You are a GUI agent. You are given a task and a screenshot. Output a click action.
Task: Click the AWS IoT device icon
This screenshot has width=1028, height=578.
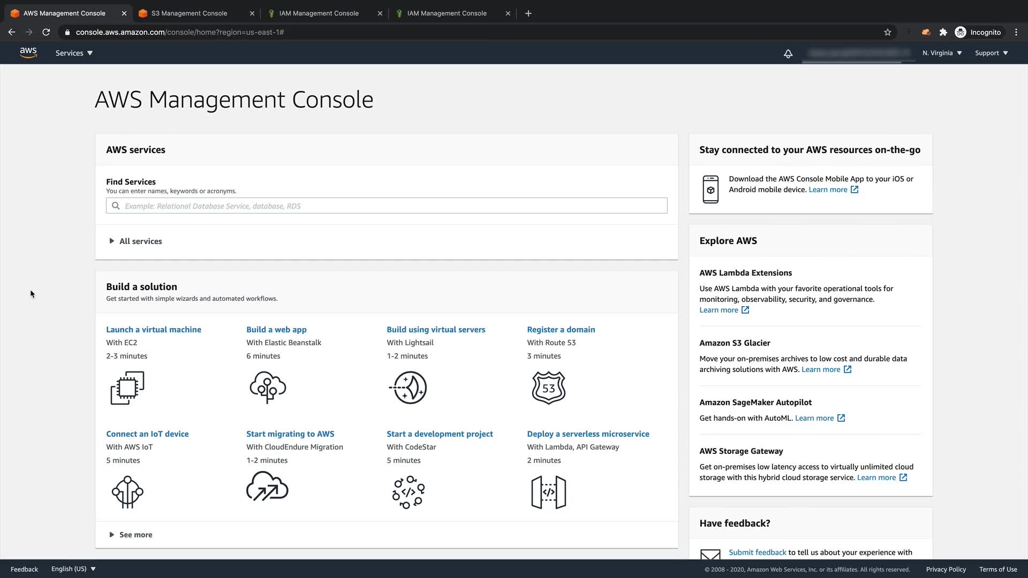point(127,492)
